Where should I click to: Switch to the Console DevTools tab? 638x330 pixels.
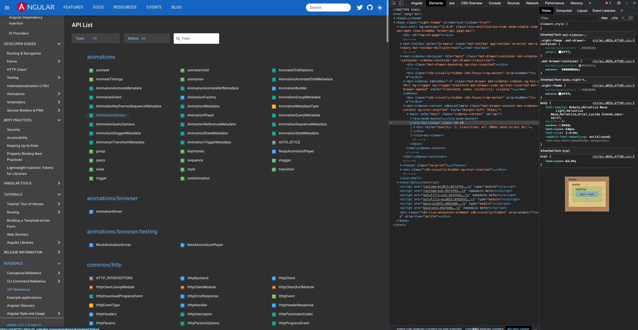tap(495, 3)
